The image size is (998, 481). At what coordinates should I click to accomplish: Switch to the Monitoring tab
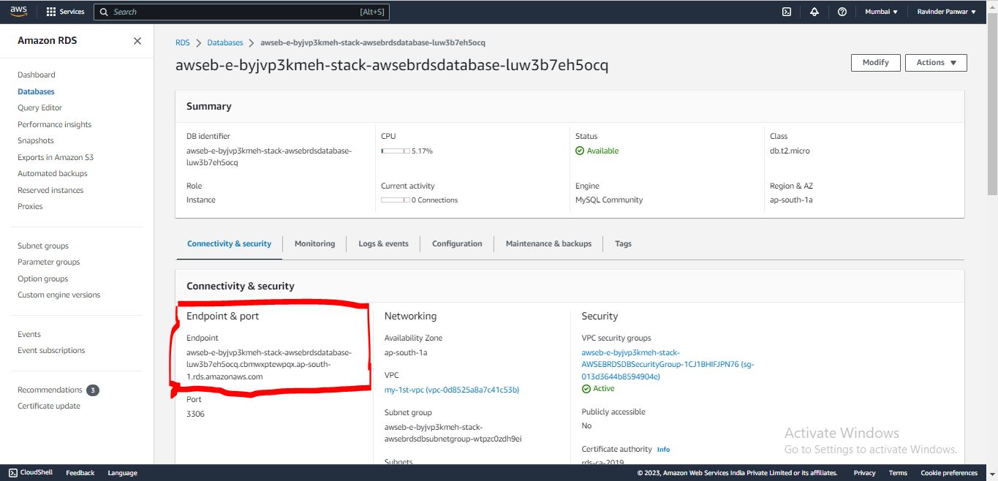coord(314,243)
